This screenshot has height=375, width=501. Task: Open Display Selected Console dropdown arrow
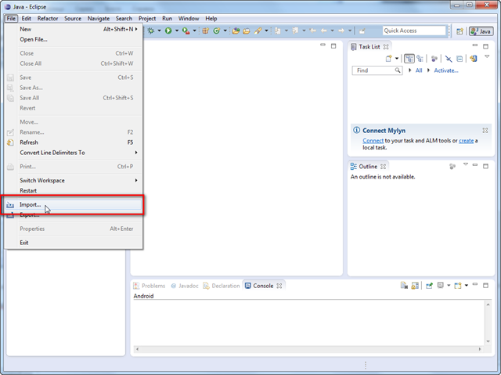click(449, 285)
